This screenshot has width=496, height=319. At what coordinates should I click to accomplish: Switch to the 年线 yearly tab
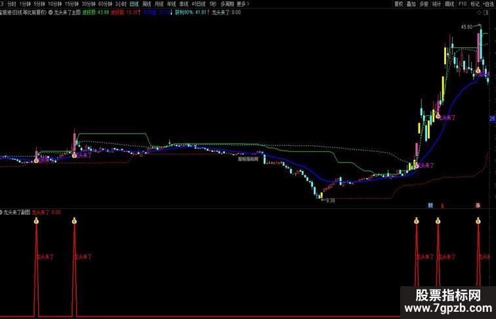tap(171, 4)
